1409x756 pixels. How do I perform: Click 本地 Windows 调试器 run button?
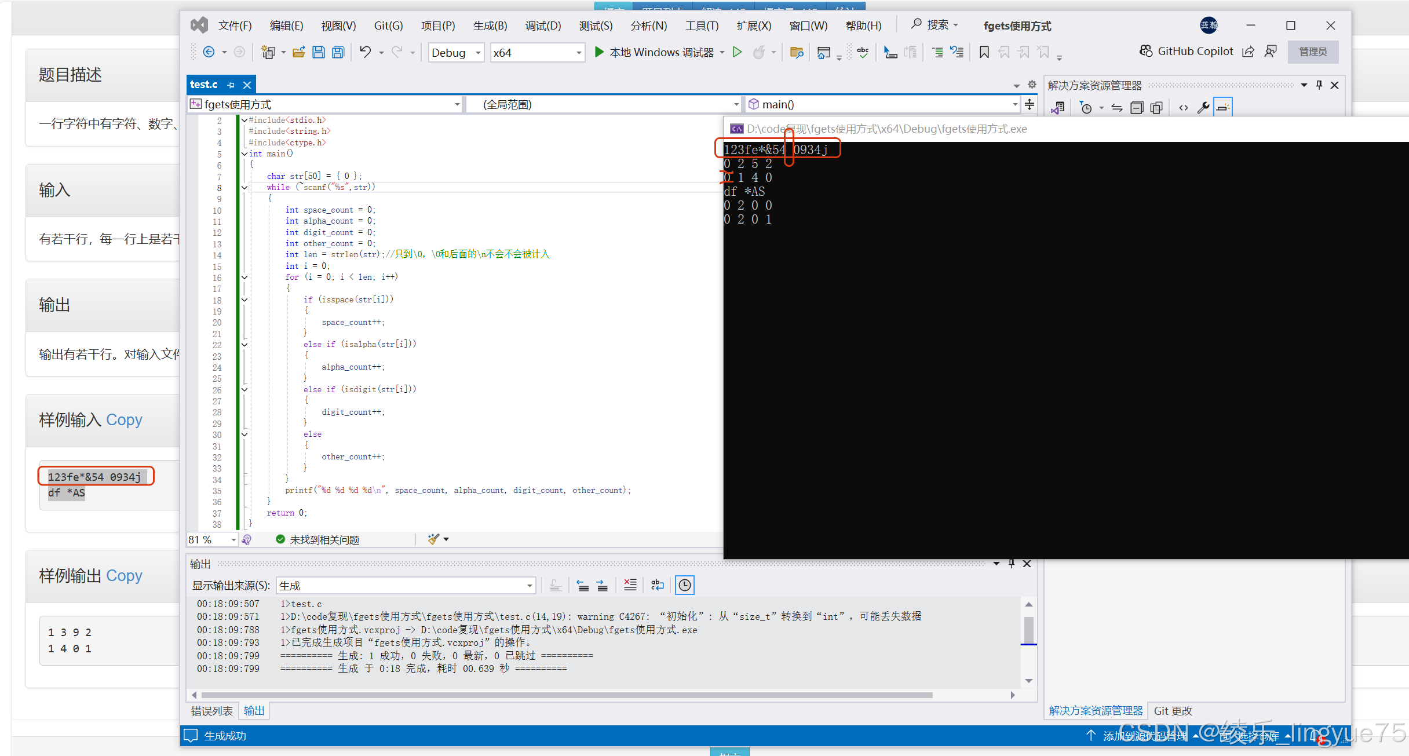point(654,53)
